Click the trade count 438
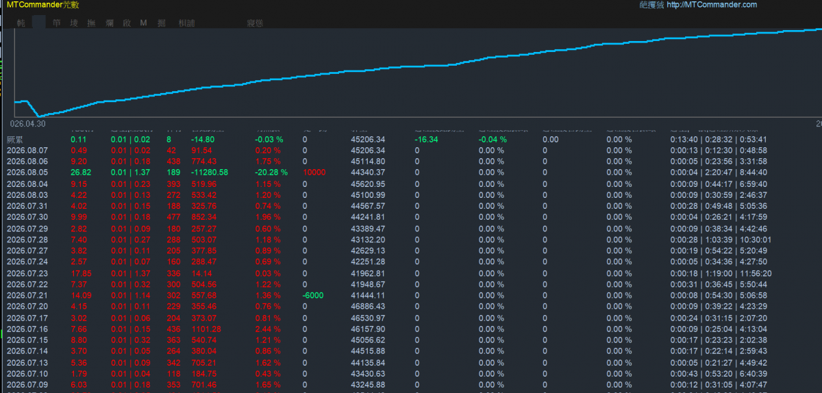The image size is (822, 393). [x=173, y=162]
